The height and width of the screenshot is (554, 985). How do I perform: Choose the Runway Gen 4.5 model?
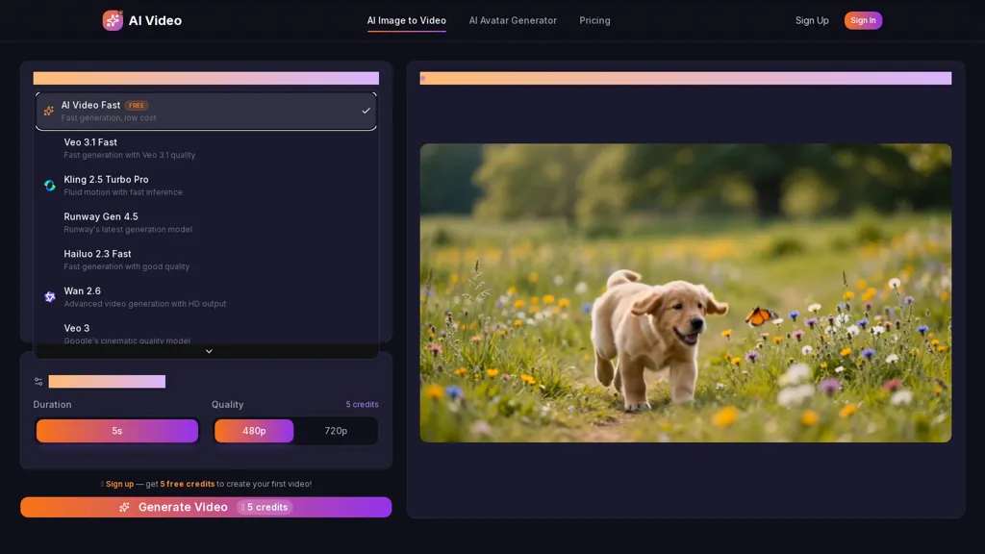pos(206,222)
